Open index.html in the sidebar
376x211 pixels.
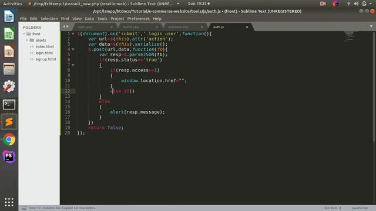coord(45,46)
